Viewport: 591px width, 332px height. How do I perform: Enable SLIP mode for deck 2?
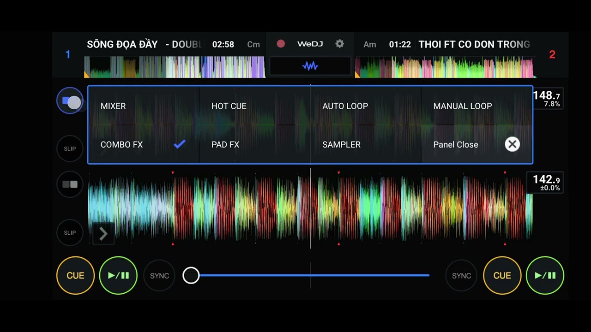[x=70, y=232]
